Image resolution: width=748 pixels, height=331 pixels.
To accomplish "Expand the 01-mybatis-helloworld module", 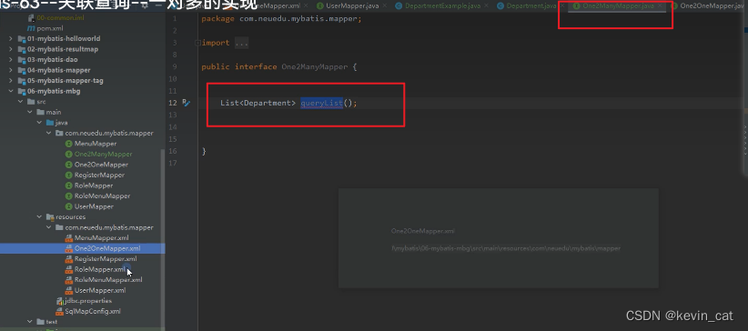I will click(11, 38).
